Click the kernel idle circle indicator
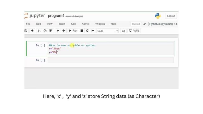 [x=175, y=24]
